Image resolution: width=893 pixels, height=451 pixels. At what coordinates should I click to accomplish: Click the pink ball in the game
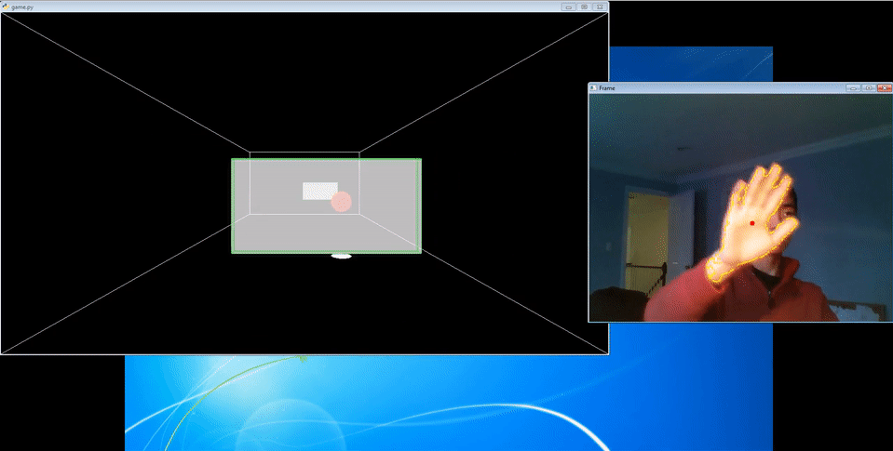[341, 202]
